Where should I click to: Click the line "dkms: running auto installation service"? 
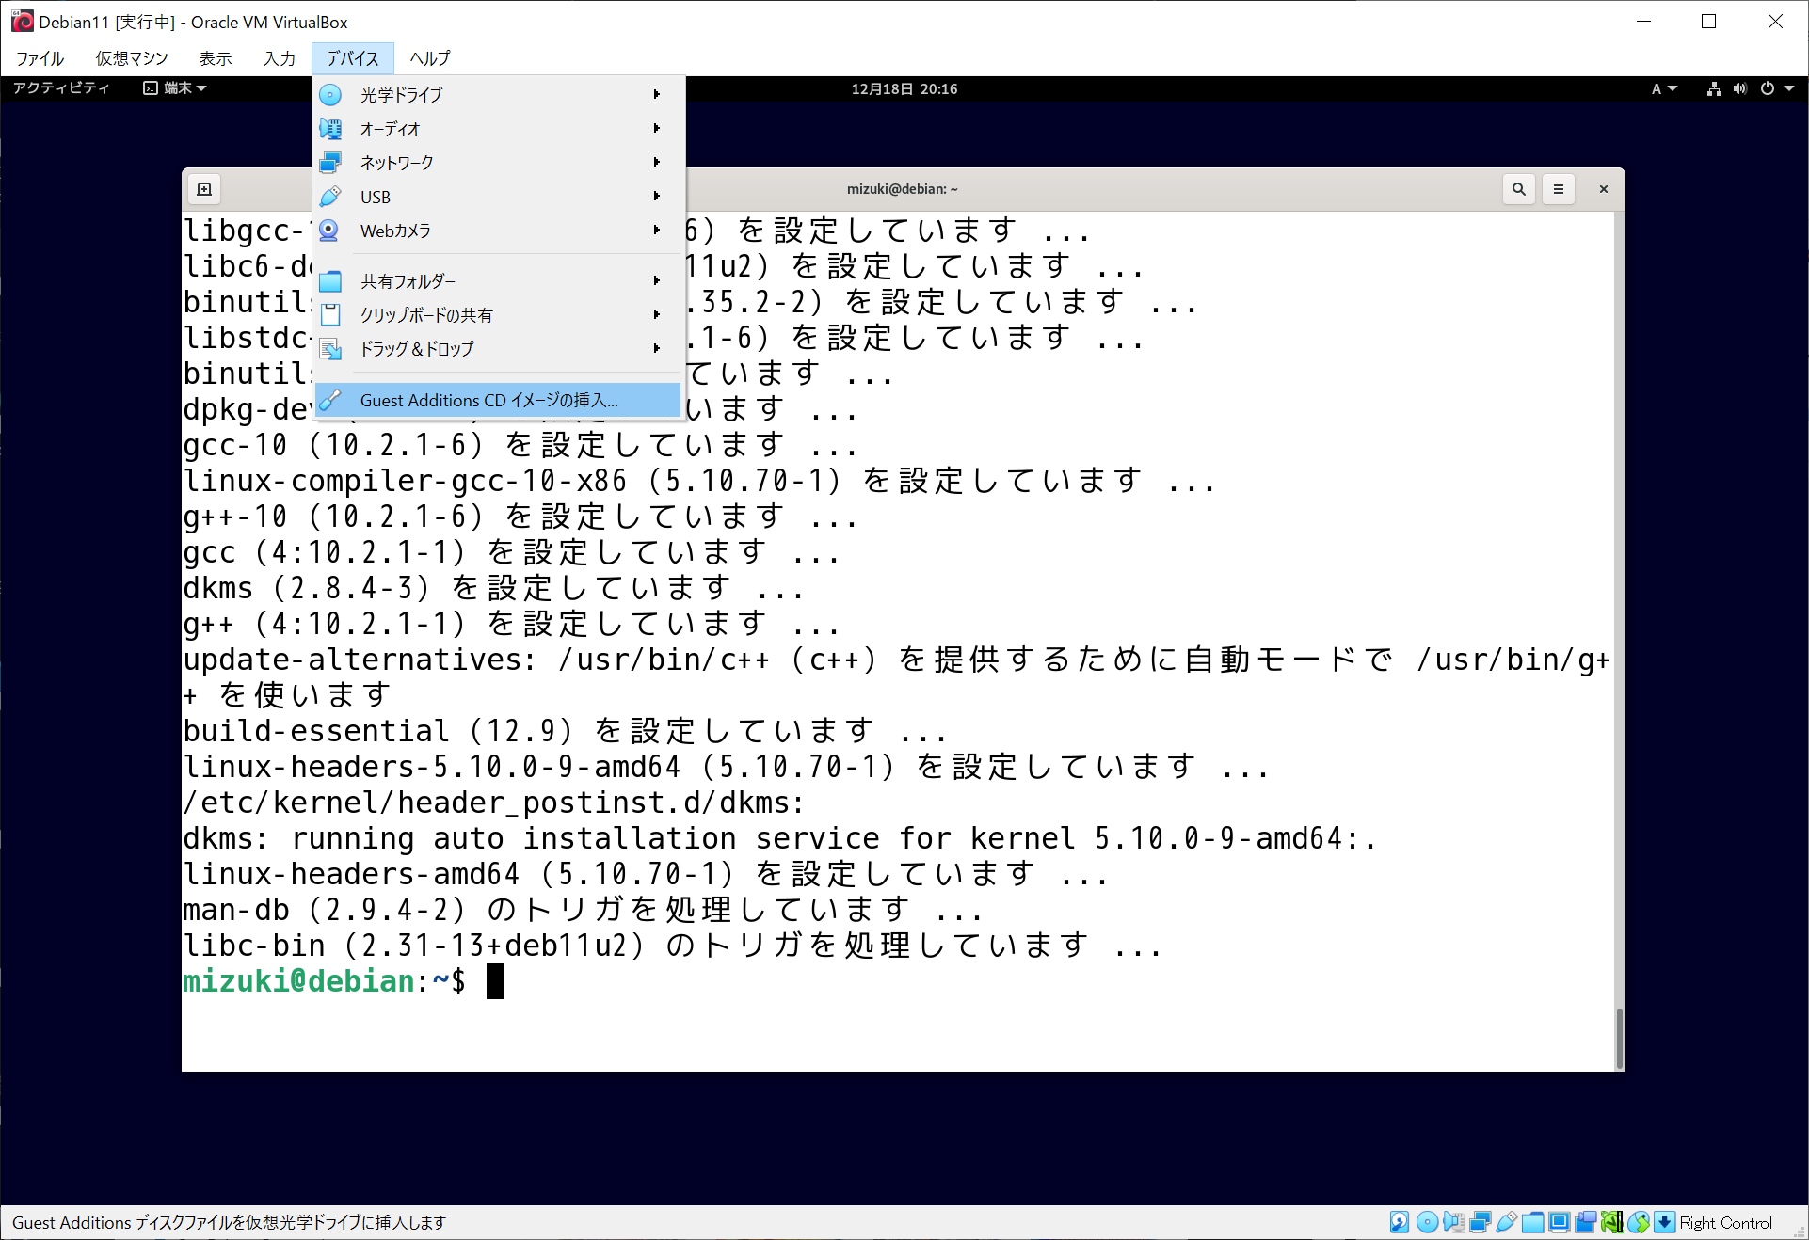[x=779, y=838]
